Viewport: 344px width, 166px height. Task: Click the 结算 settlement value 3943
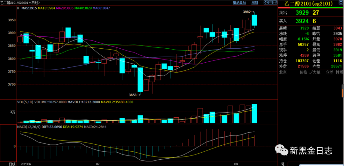[338, 28]
